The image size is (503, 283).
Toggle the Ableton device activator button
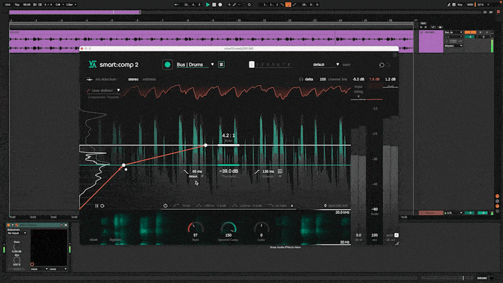(9, 225)
